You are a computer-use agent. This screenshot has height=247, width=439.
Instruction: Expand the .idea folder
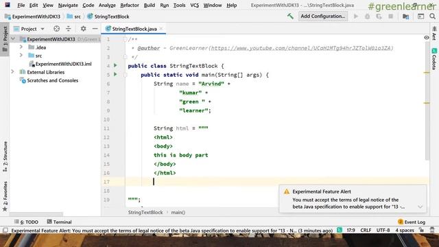(x=21, y=47)
